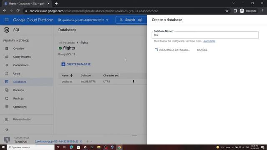Open a new browser tab
This screenshot has width=267, height=150.
[x=56, y=4]
